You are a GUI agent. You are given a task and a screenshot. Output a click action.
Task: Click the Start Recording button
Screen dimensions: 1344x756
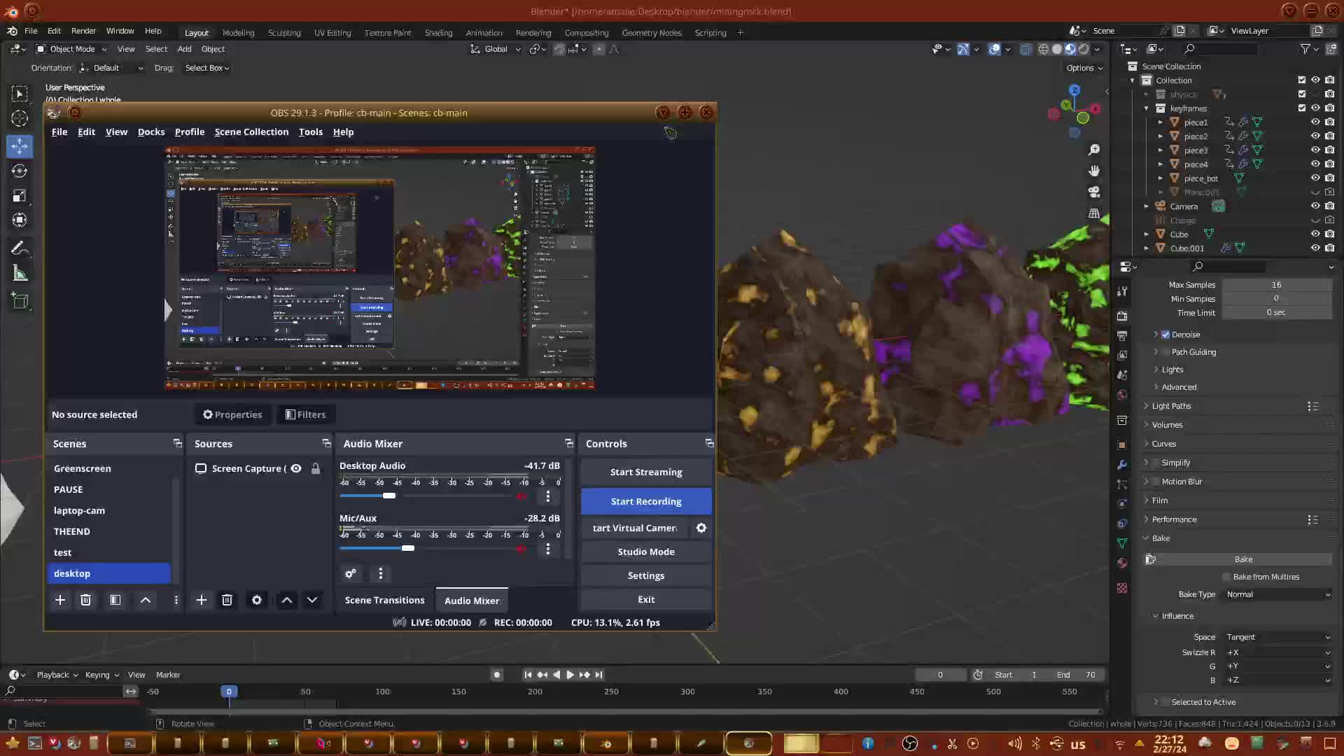[645, 501]
